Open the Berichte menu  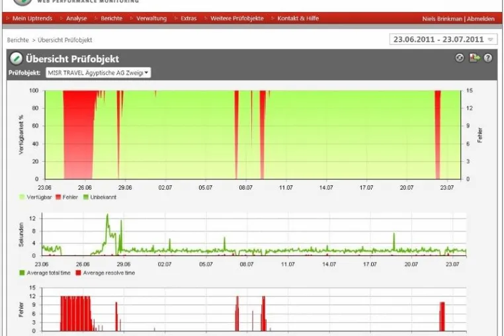(112, 19)
